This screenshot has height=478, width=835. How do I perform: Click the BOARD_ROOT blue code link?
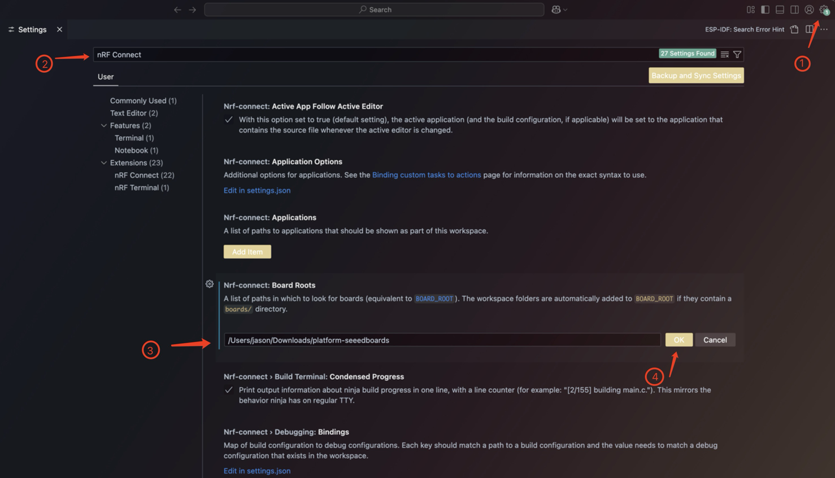pyautogui.click(x=434, y=299)
